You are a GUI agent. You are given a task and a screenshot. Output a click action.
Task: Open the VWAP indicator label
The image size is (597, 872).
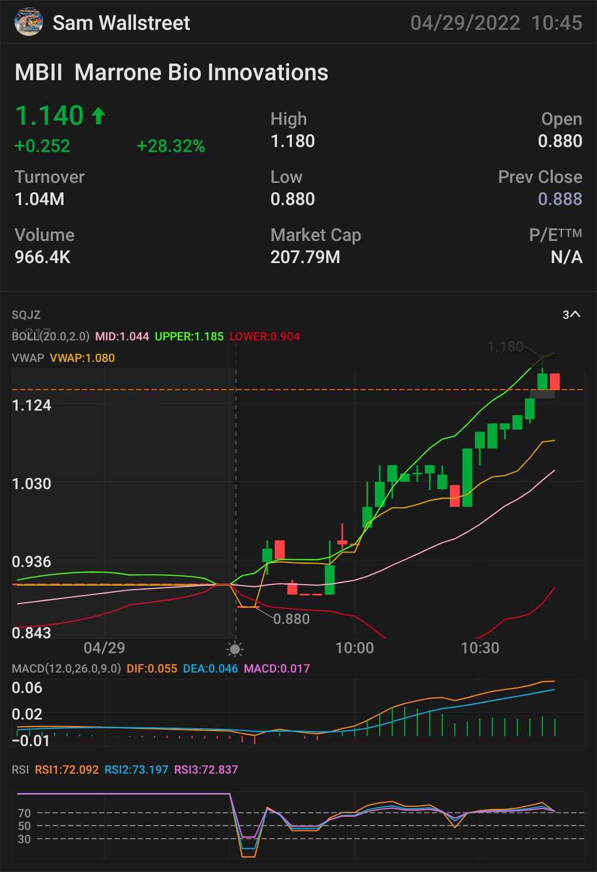coord(28,358)
